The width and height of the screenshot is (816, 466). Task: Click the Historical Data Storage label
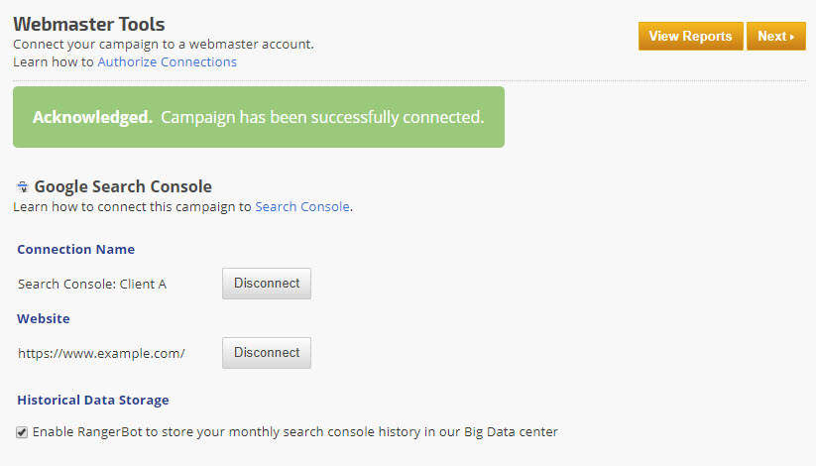point(93,400)
